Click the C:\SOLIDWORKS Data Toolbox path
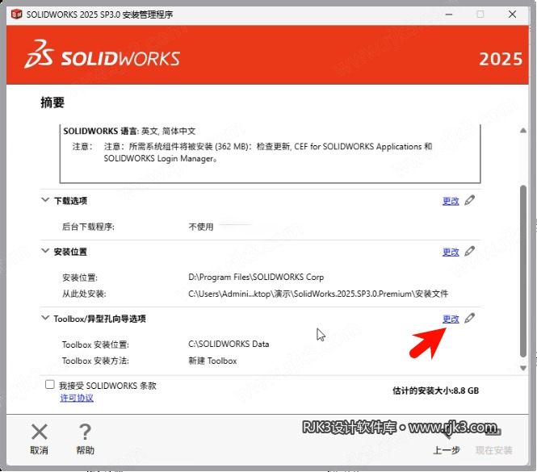 229,344
